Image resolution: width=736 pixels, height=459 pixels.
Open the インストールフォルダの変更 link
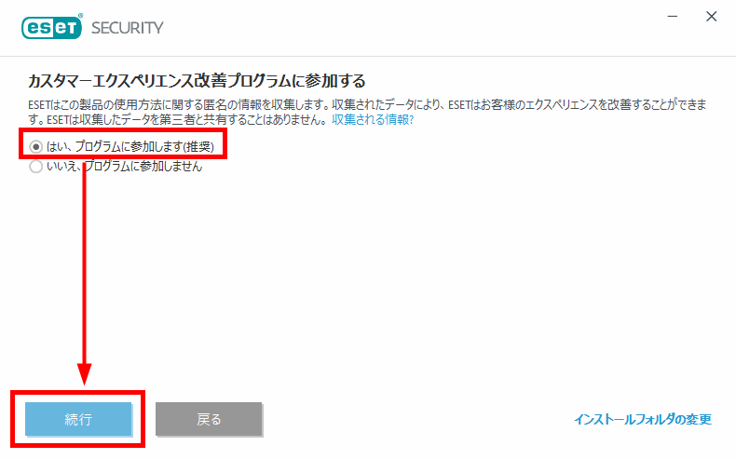click(x=643, y=419)
